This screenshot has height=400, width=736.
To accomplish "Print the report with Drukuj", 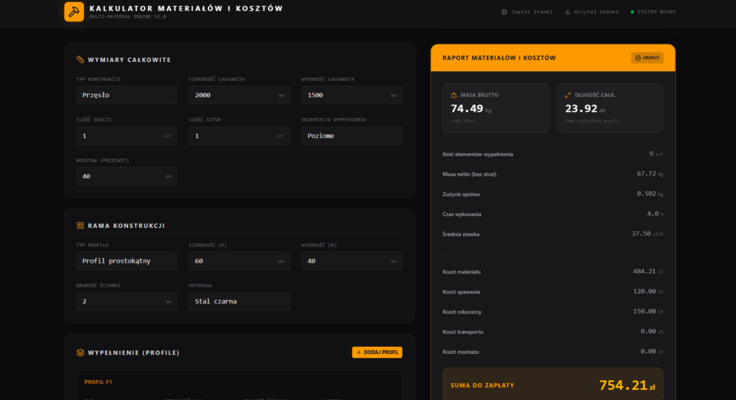I will coord(647,58).
